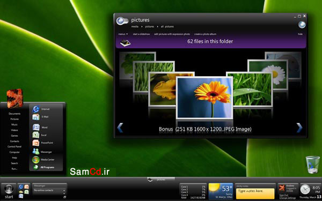Click the round forward button in pictures window

point(302,25)
